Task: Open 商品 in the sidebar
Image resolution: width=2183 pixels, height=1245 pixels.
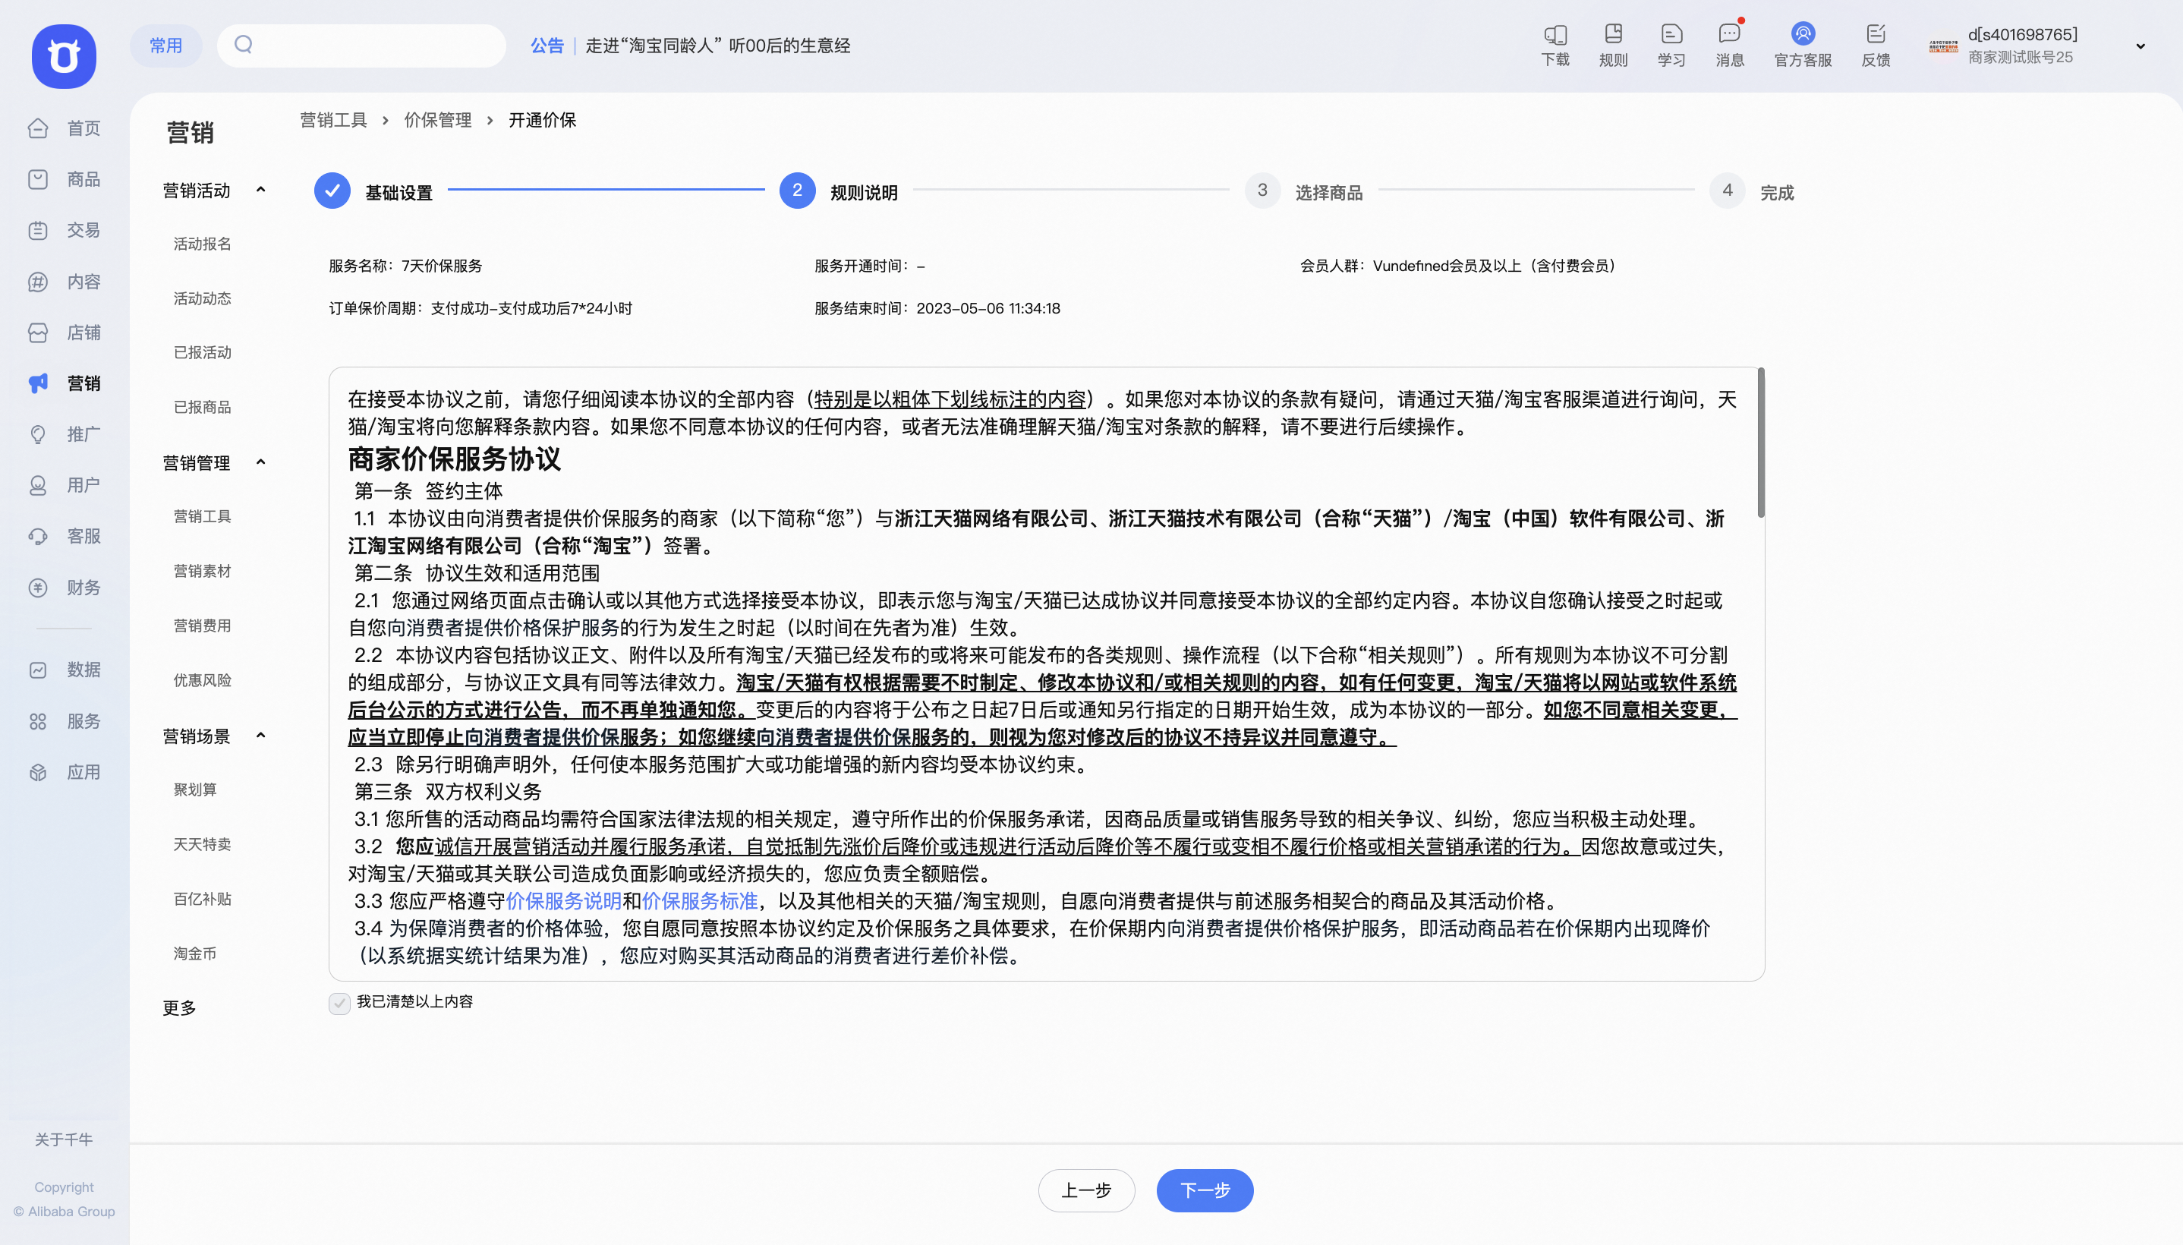Action: point(65,178)
